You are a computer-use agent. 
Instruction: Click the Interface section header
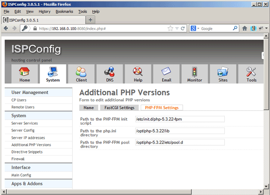pyautogui.click(x=38, y=168)
